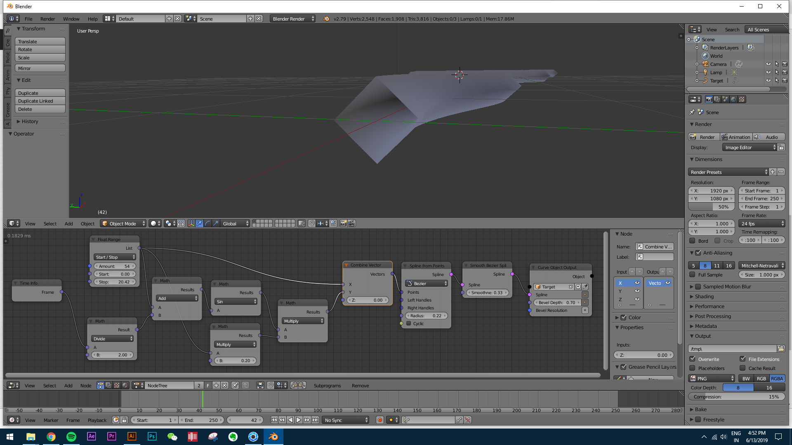Viewport: 792px width, 445px height.
Task: Enable the Overwrite checkbox
Action: [693, 359]
